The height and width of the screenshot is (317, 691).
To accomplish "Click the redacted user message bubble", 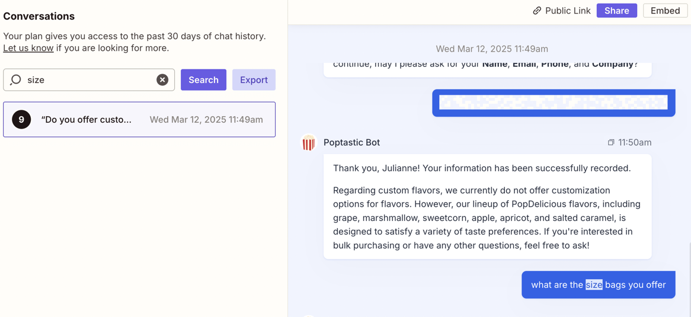I will click(x=553, y=103).
